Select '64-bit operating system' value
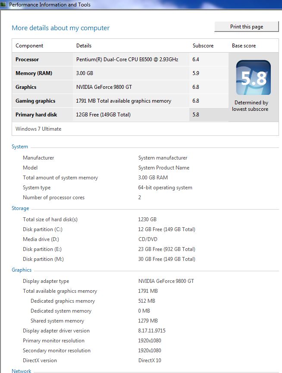This screenshot has height=373, width=282. [x=165, y=188]
